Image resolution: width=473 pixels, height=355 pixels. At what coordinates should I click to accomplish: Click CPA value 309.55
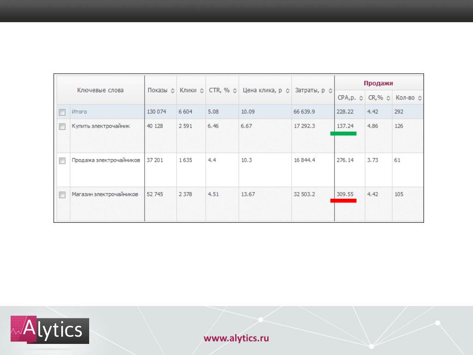tap(345, 194)
